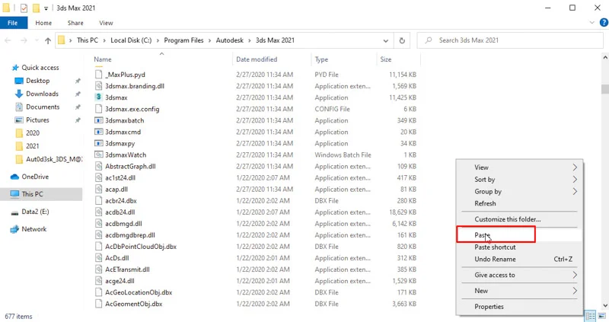Screen dimensions: 609x322
Task: Go up one folder level with the up arrow
Action: point(48,40)
